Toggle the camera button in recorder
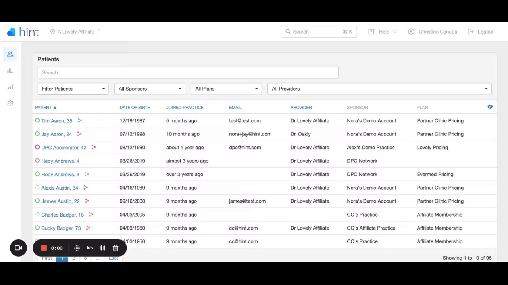 (18, 248)
